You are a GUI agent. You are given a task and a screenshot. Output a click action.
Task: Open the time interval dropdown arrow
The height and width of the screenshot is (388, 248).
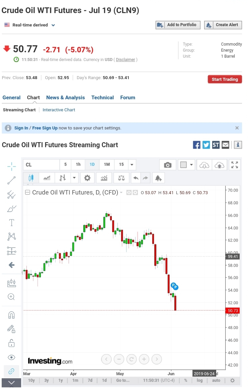(132, 165)
